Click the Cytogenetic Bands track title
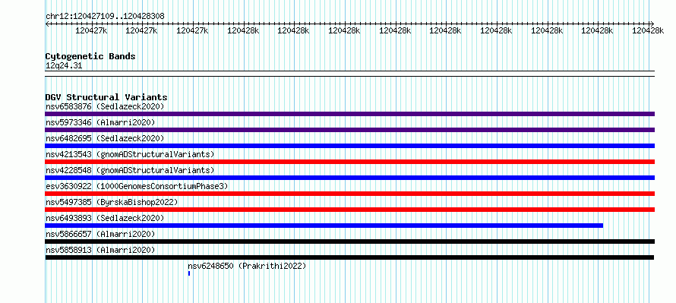 point(90,56)
